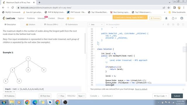Collapse code fold at line 23
Screen dimensions: 187x105
coord(94,56)
